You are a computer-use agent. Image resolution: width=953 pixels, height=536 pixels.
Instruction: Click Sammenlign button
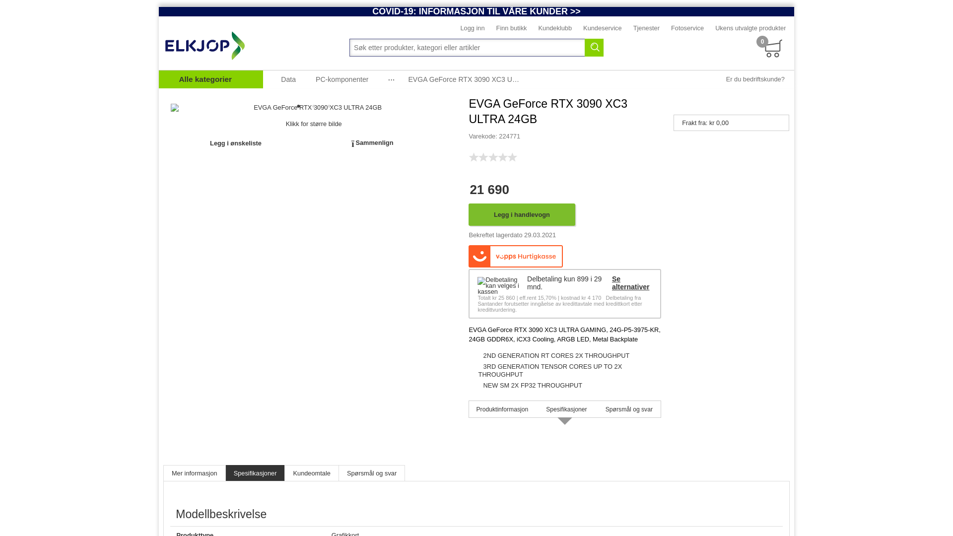(x=372, y=143)
